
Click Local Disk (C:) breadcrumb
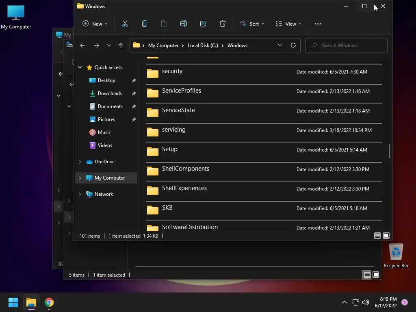pyautogui.click(x=203, y=45)
